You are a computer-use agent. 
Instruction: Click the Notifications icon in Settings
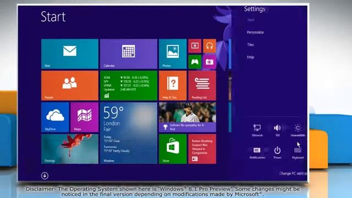click(x=257, y=153)
